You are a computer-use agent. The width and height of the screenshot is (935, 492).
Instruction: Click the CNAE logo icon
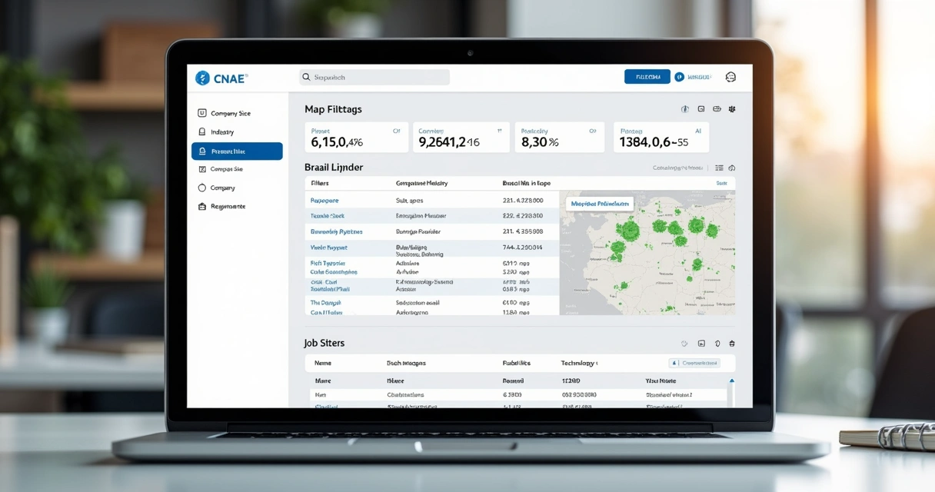point(202,78)
